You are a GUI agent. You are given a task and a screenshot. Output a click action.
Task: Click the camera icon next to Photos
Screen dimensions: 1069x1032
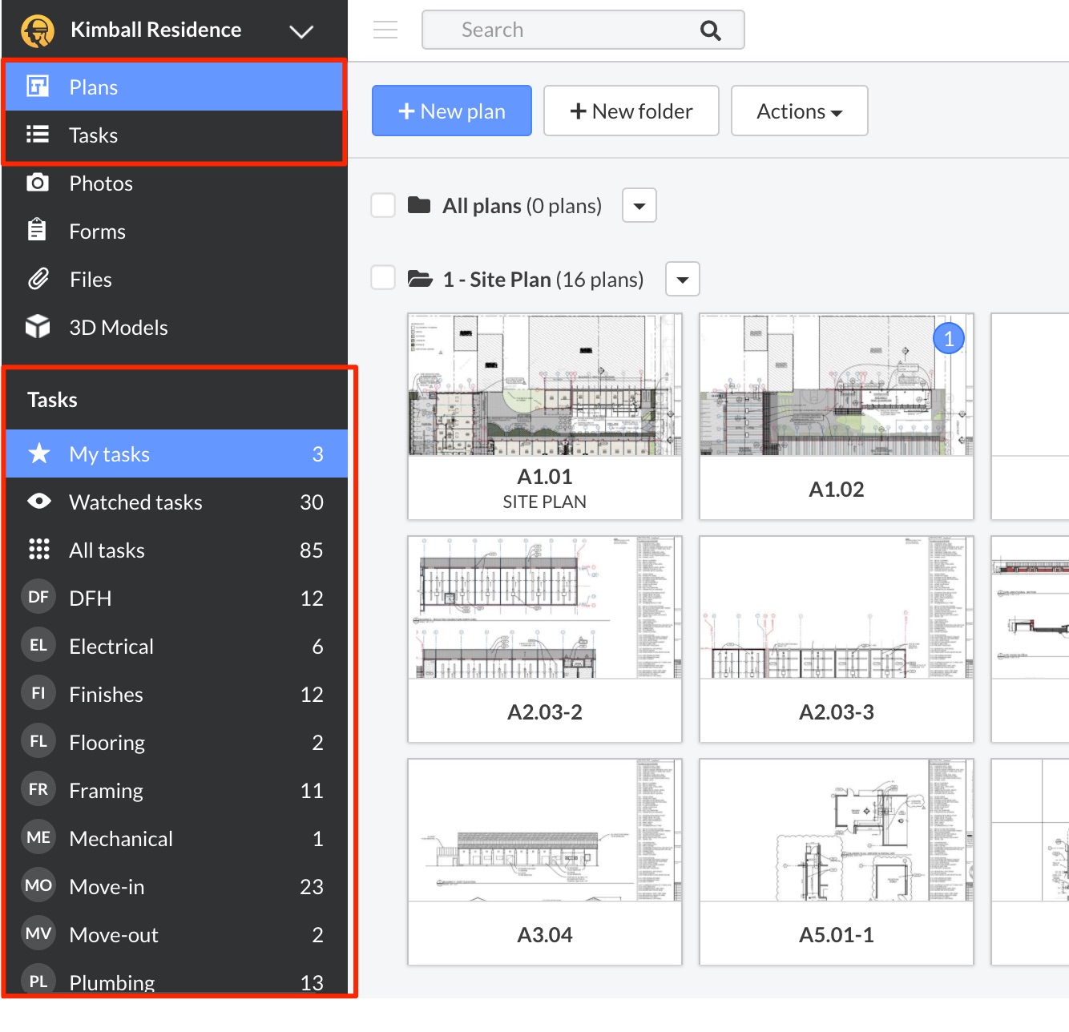pos(38,183)
